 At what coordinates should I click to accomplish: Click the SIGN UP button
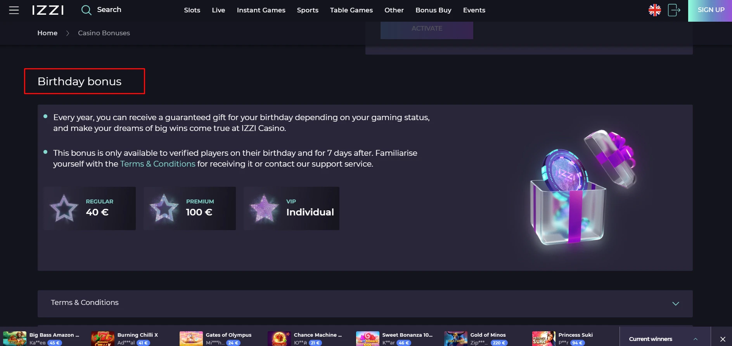tap(710, 10)
